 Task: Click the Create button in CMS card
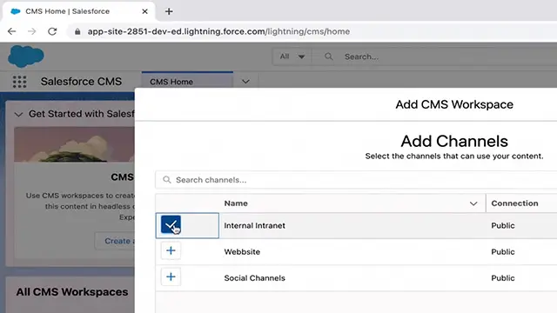[x=114, y=241]
